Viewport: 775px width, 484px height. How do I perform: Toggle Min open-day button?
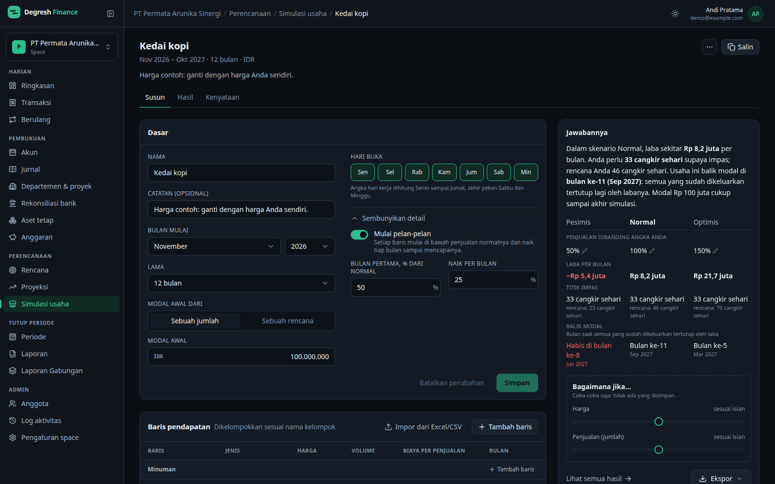pos(526,172)
